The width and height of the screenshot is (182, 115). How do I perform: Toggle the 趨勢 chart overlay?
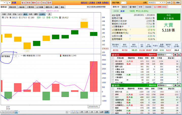tap(36, 14)
